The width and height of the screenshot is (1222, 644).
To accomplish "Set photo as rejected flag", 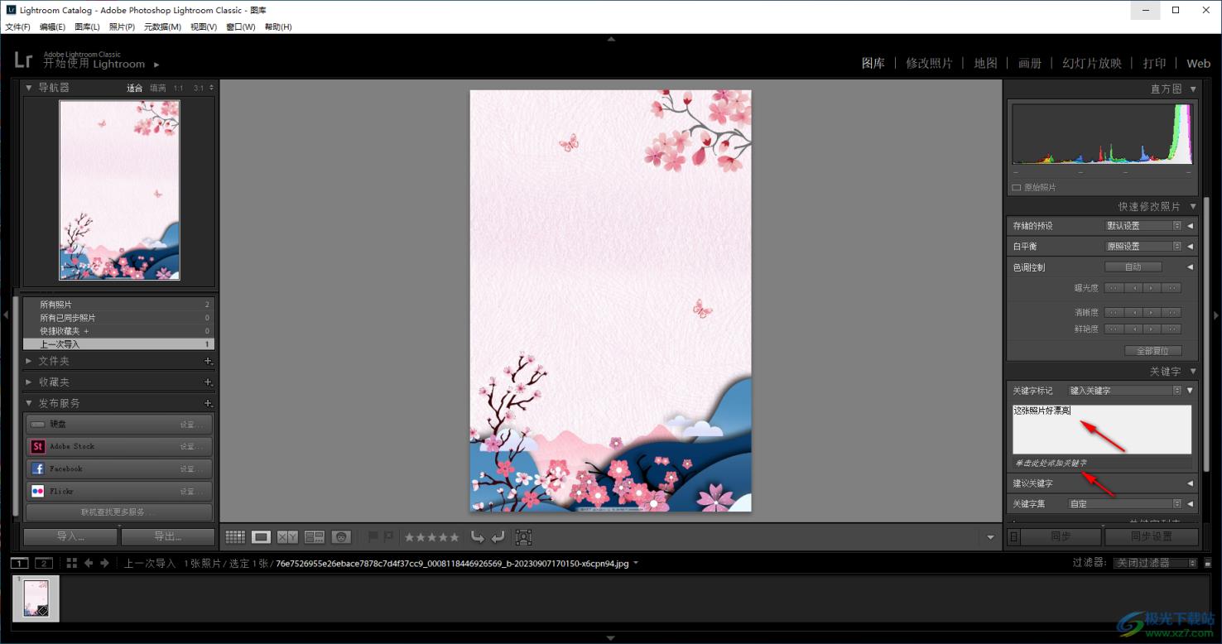I will [x=388, y=537].
